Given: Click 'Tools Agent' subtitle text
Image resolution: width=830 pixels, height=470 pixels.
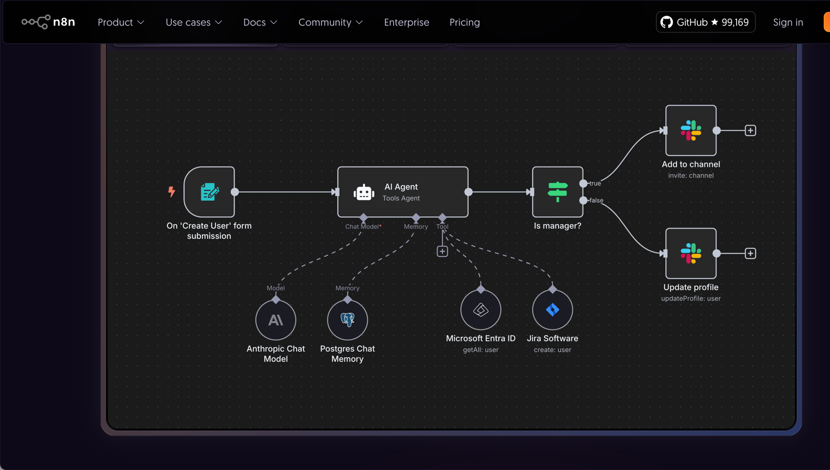Looking at the screenshot, I should pos(401,198).
